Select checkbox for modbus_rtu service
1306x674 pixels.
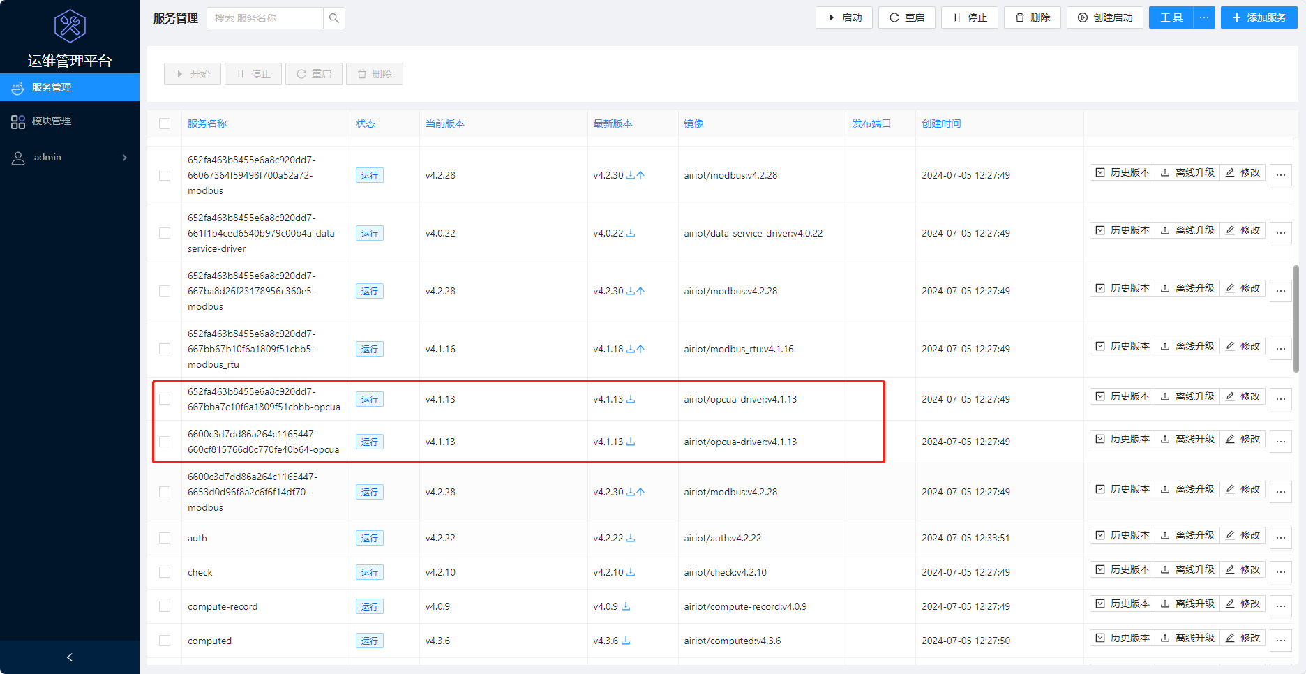pyautogui.click(x=165, y=349)
